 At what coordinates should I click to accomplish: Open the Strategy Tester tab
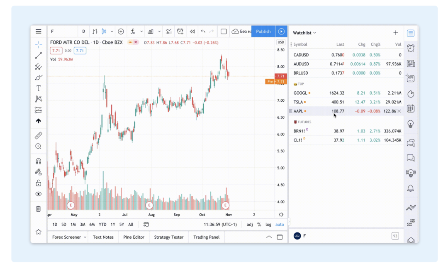(x=168, y=237)
